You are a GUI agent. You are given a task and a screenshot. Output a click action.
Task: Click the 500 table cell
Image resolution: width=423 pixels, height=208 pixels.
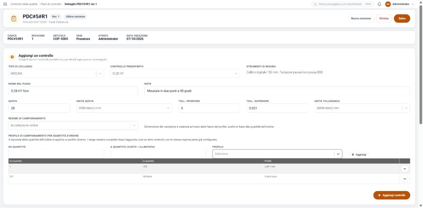click(203, 169)
